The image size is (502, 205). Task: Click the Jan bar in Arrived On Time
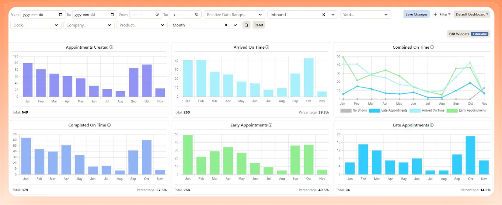(x=188, y=78)
